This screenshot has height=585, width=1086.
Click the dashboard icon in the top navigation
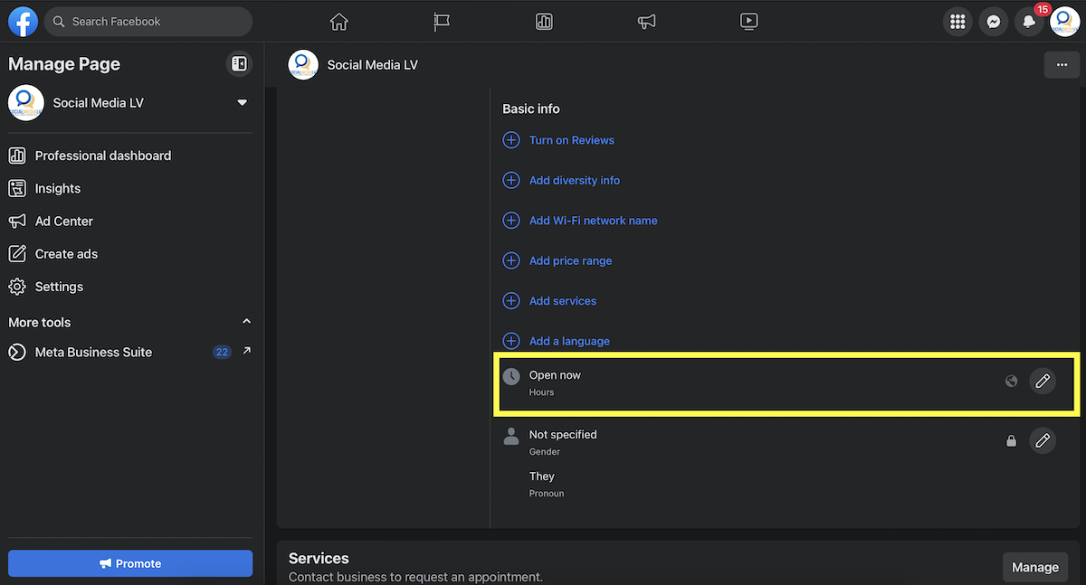(544, 21)
